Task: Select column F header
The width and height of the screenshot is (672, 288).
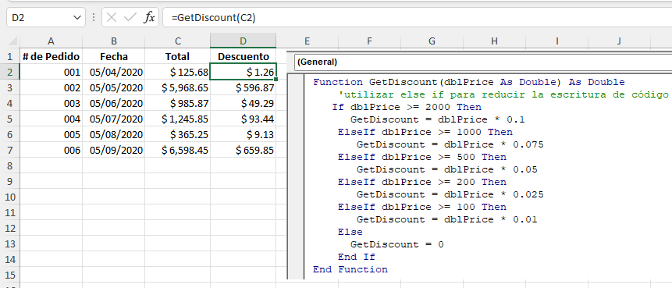Action: [369, 41]
